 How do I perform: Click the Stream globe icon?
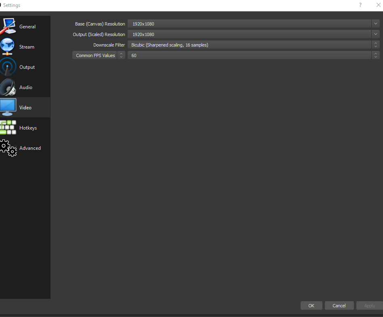pos(7,47)
